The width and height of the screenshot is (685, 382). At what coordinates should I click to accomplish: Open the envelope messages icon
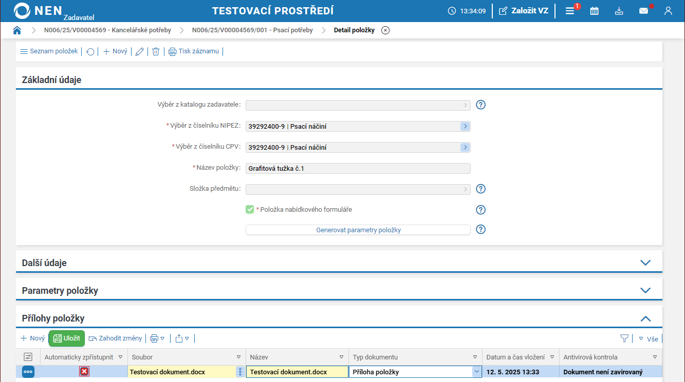tap(643, 11)
